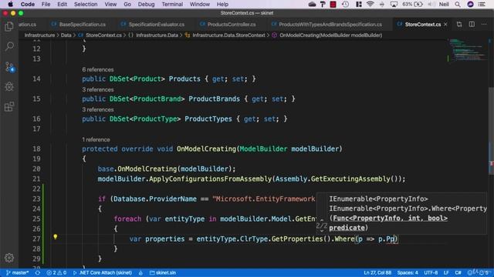Select skinet.sln project in status bar

tap(163, 272)
